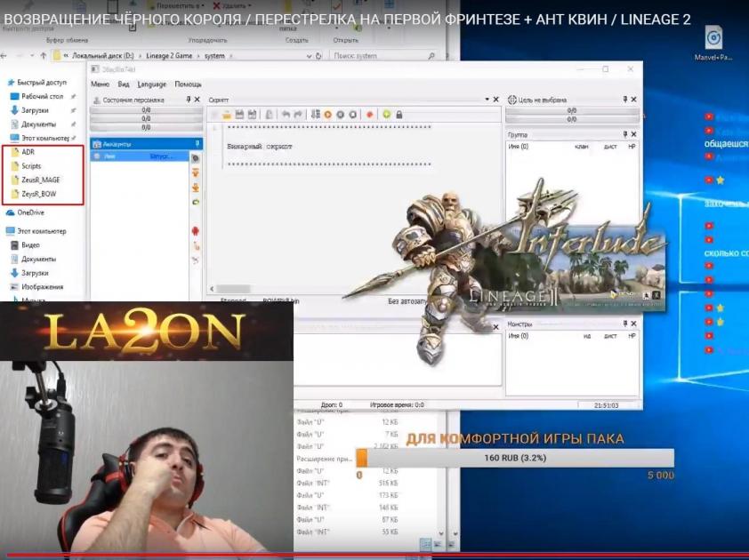Open the Скрипт panel dropdown arrow

486,100
